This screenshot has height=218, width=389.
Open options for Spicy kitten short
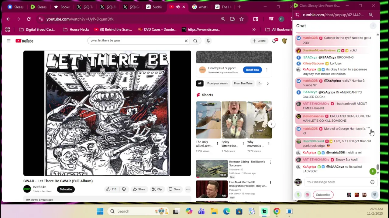(x=243, y=144)
